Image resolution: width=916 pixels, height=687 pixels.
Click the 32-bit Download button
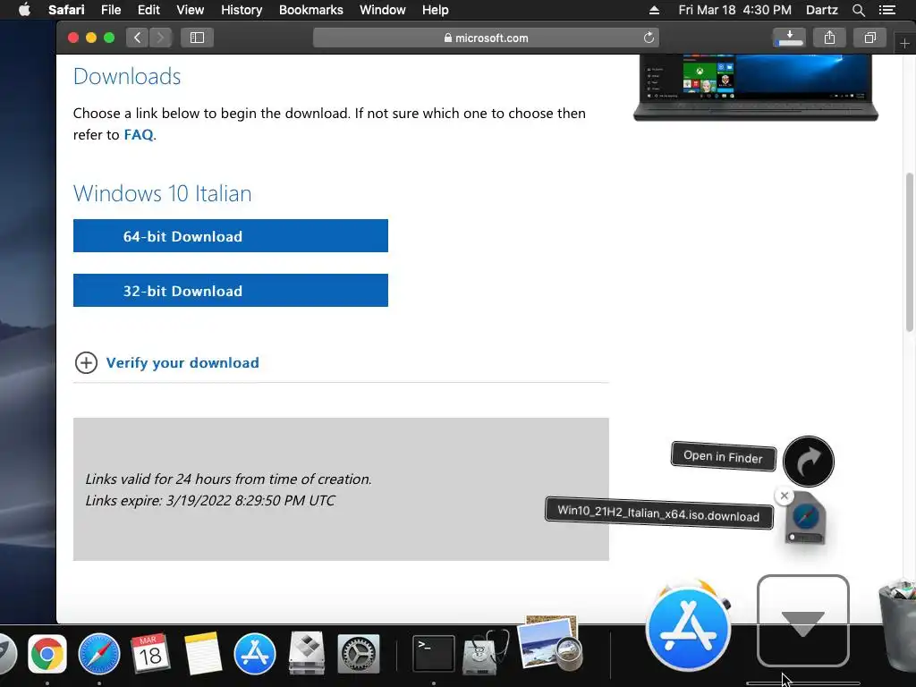(230, 291)
